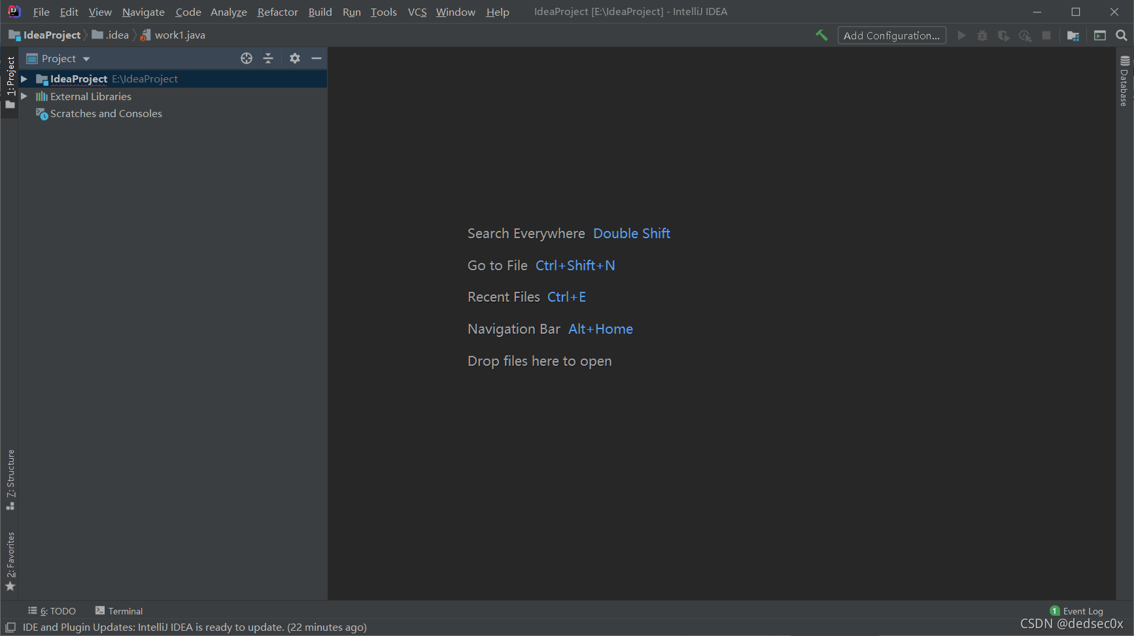
Task: Select External Libraries tree row
Action: point(173,96)
